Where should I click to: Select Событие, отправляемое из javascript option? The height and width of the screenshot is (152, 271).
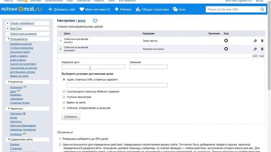click(x=64, y=108)
